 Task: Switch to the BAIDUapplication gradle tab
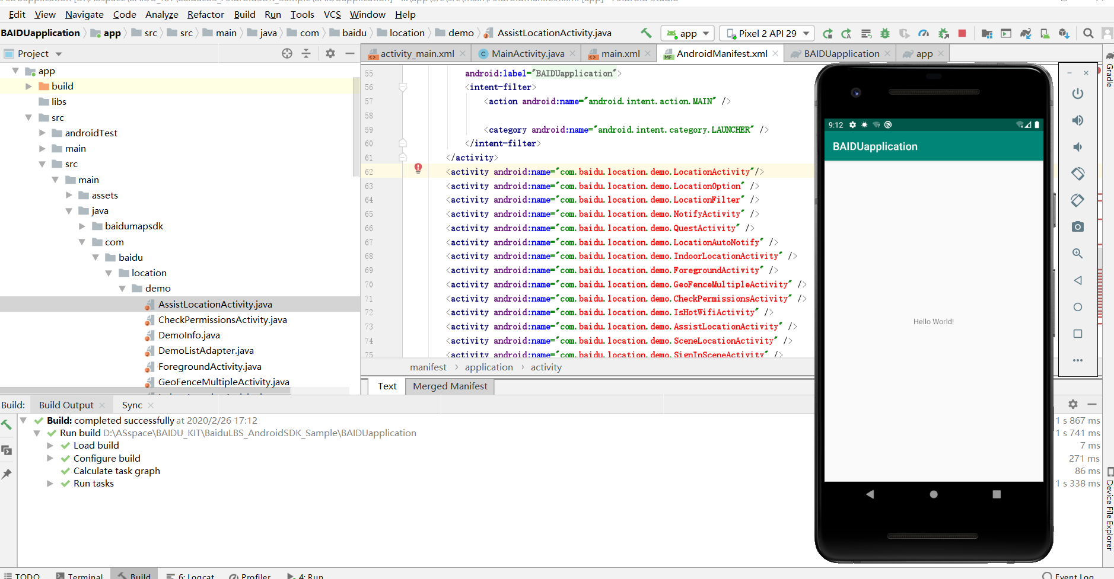[841, 54]
